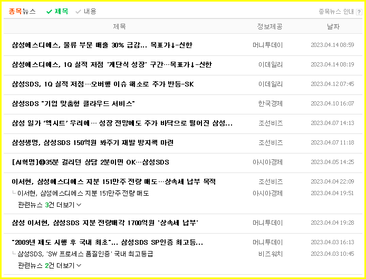The image size is (366, 279).
Task: Click the 종목뉴스 heading
Action: 22,11
